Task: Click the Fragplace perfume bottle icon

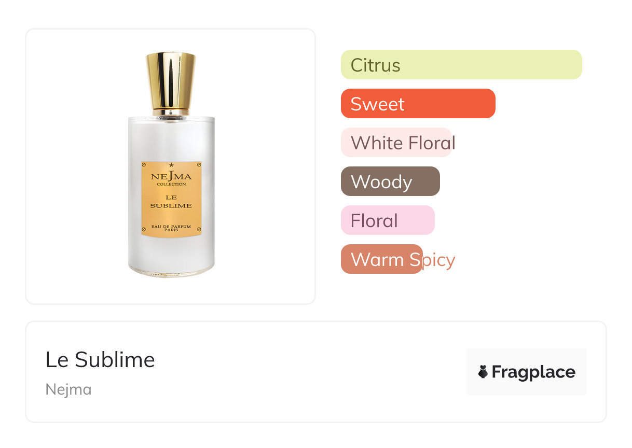Action: [x=483, y=372]
